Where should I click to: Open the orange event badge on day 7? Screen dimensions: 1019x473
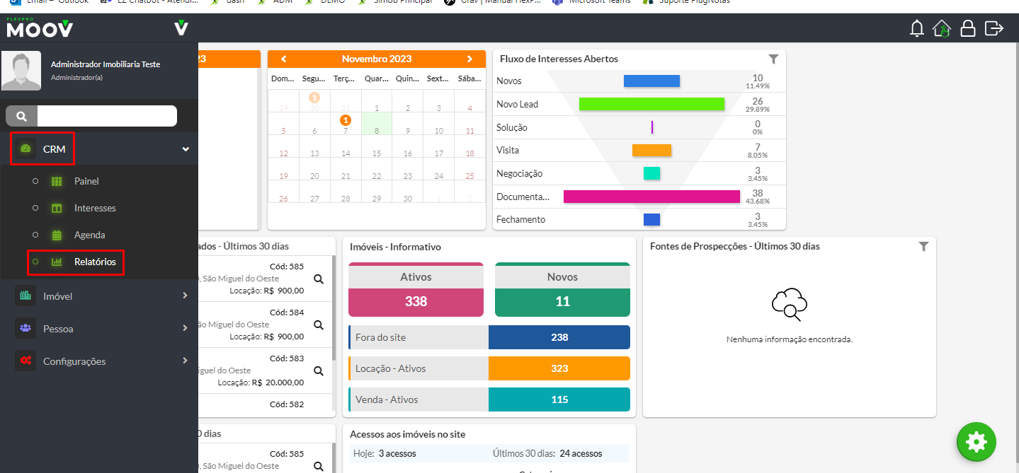(346, 120)
